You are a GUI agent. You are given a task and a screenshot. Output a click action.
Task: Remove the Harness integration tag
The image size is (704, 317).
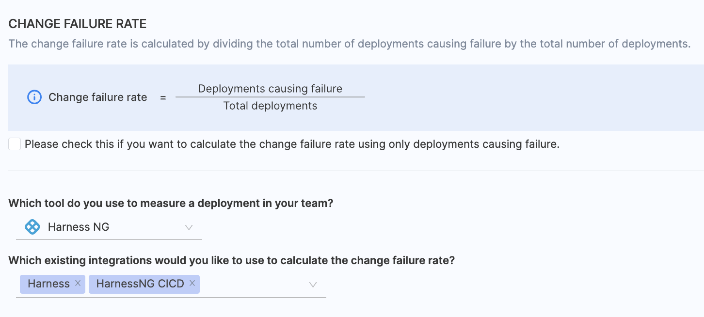pos(78,284)
